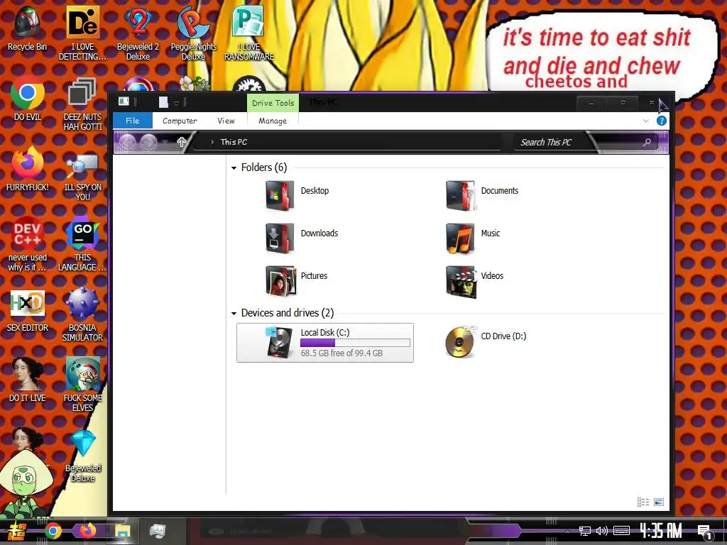Go up one level with the up arrow
Screen dimensions: 727x545
tap(181, 142)
